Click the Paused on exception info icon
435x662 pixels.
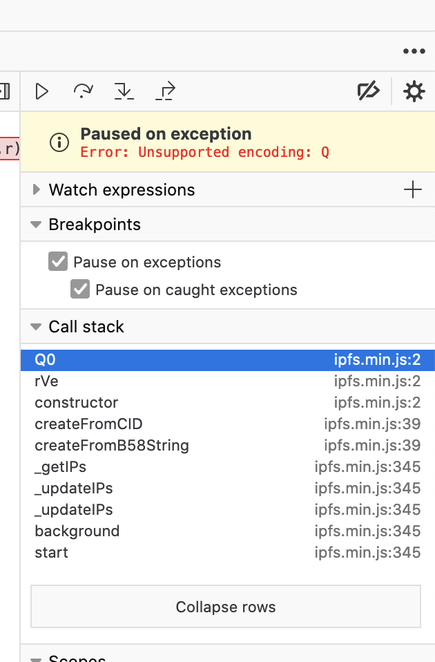(x=59, y=142)
